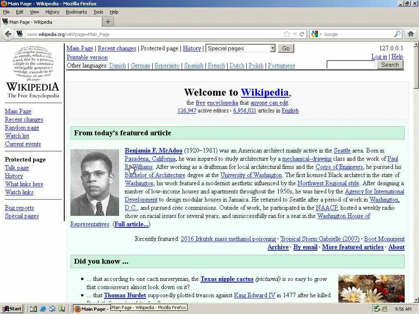Viewport: 419px width, 314px height.
Task: Open the Tools menu
Action: pos(98,12)
